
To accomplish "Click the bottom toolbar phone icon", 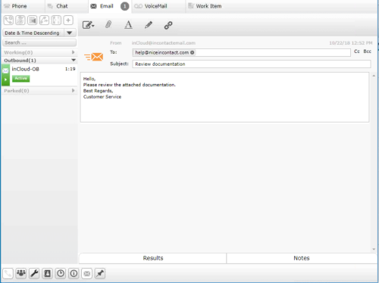I will [8, 274].
